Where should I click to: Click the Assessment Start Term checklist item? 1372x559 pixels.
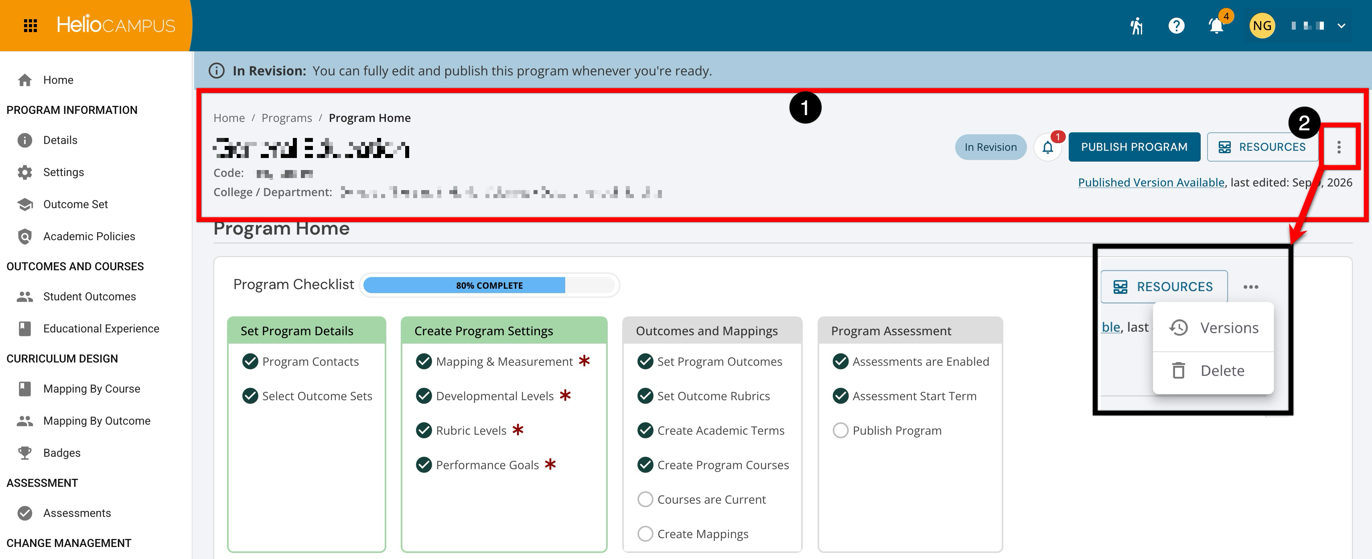[905, 396]
